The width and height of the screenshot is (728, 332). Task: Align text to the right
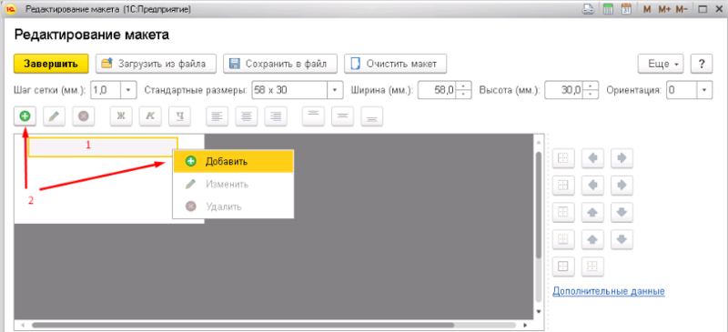coord(276,116)
